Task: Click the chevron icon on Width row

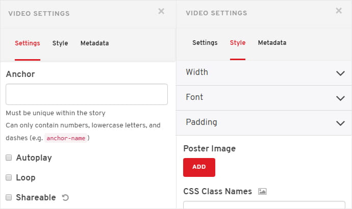Action: click(340, 73)
